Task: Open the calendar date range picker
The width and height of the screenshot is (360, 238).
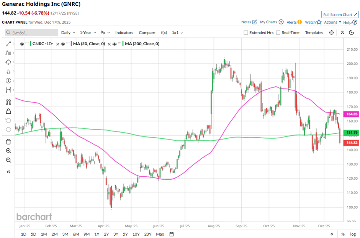Action: coord(172,234)
